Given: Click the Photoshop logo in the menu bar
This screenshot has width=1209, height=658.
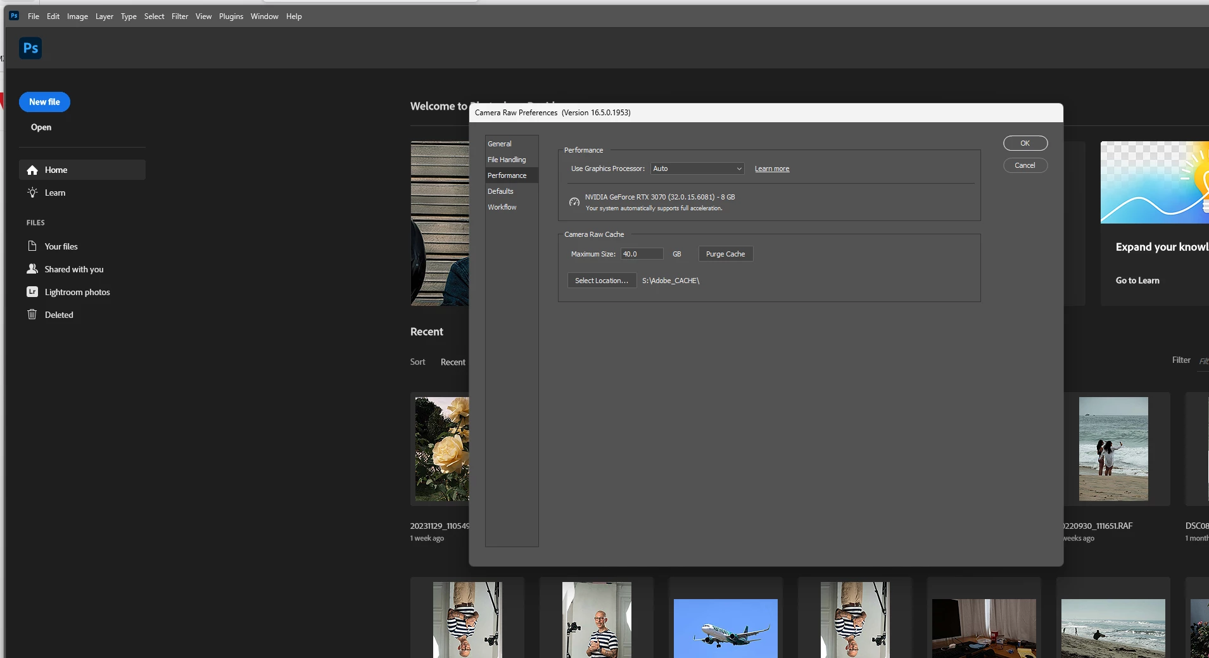Looking at the screenshot, I should point(14,16).
